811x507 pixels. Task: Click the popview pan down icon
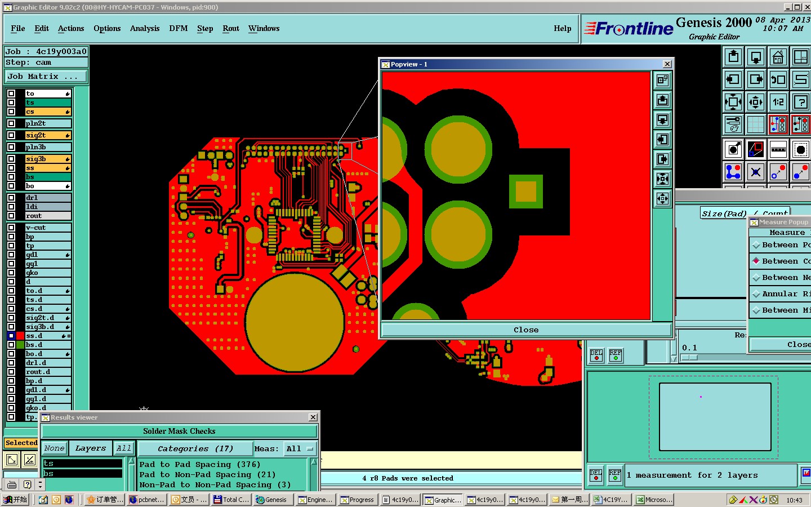pyautogui.click(x=663, y=120)
